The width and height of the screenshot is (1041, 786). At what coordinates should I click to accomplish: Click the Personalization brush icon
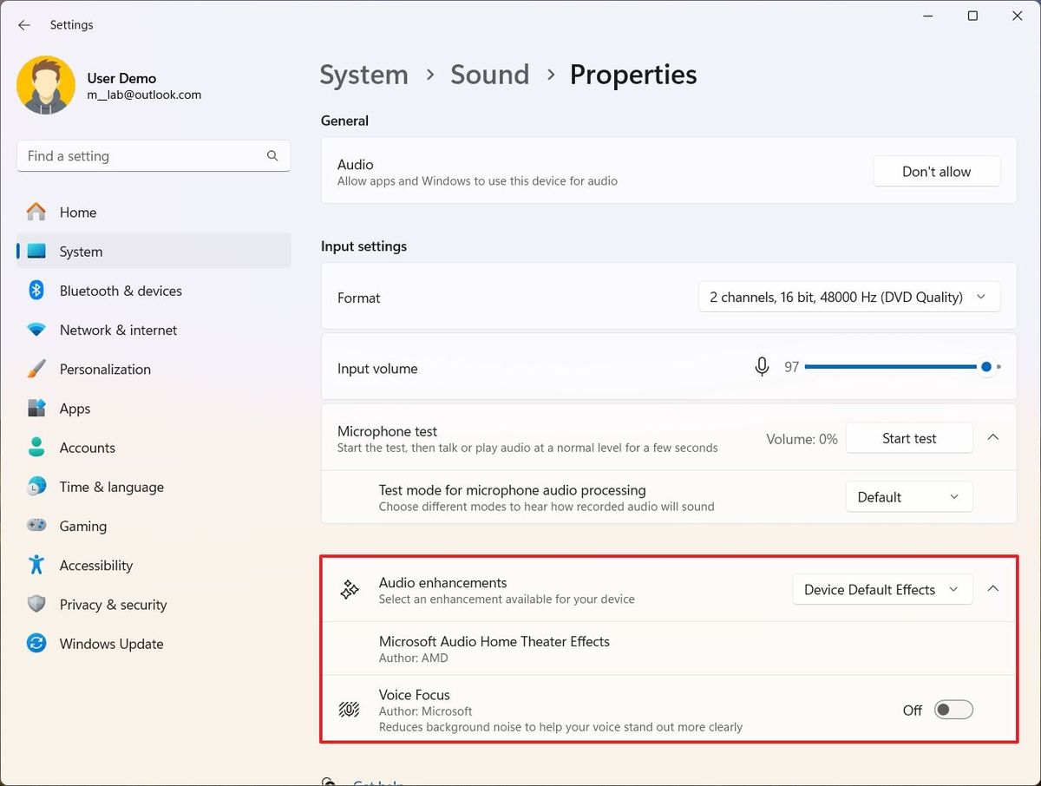(x=36, y=369)
